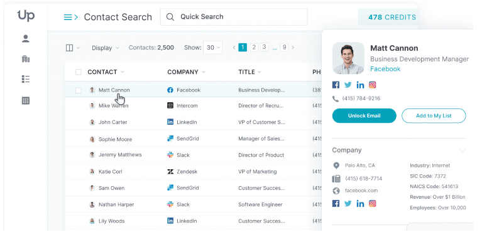Click the Up logo in the sidebar
Screen dimensions: 482x237
[26, 15]
